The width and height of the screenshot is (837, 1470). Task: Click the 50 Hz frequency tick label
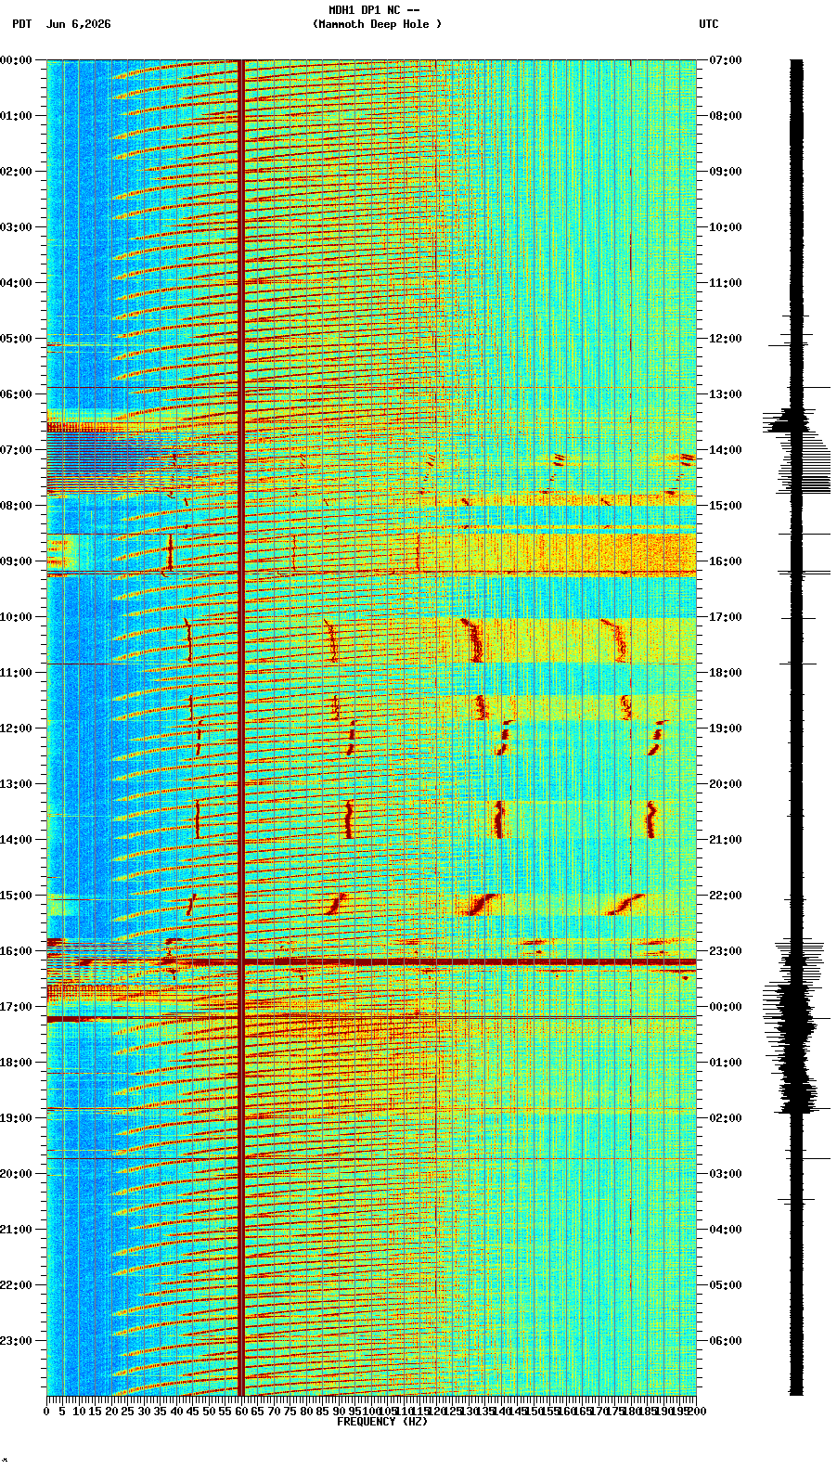point(209,1412)
